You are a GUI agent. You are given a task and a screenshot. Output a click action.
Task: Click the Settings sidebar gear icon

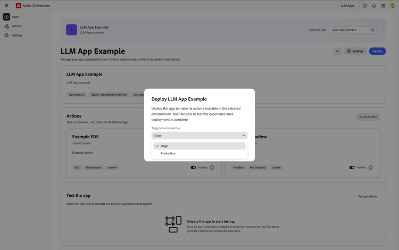click(6, 35)
